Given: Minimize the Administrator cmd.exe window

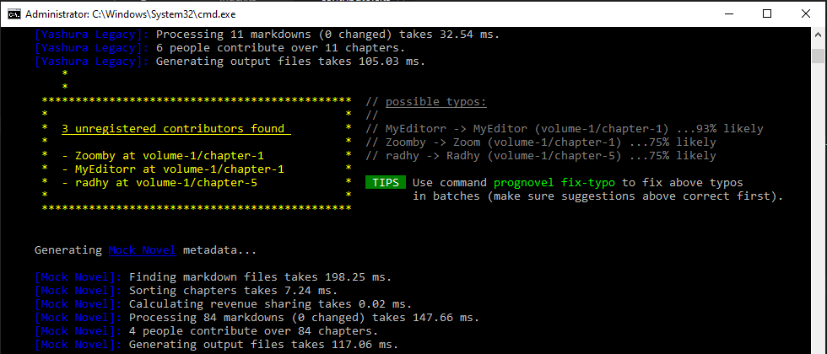Looking at the screenshot, I should pos(730,14).
